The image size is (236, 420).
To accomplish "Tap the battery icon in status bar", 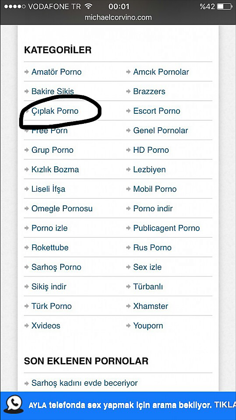I will tap(224, 7).
